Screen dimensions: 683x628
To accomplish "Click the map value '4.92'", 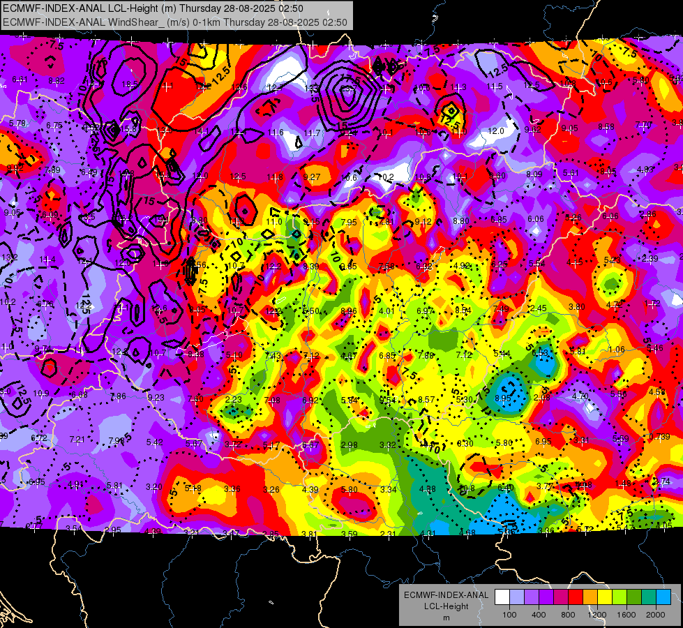I will point(462,265).
